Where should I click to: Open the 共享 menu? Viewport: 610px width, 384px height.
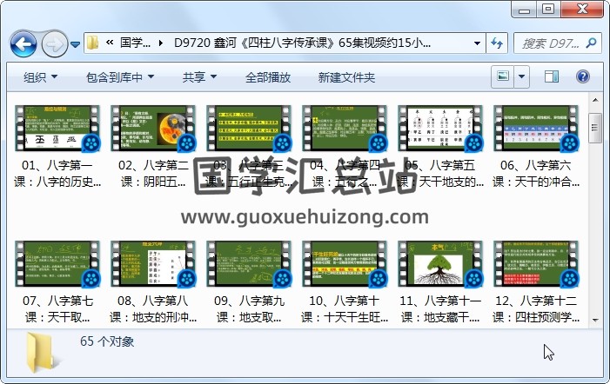(x=199, y=77)
